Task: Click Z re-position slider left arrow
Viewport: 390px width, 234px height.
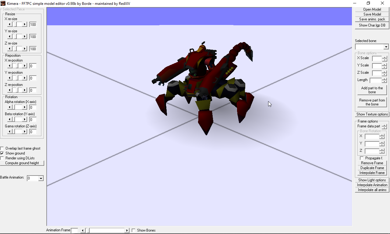Action: tap(10, 90)
